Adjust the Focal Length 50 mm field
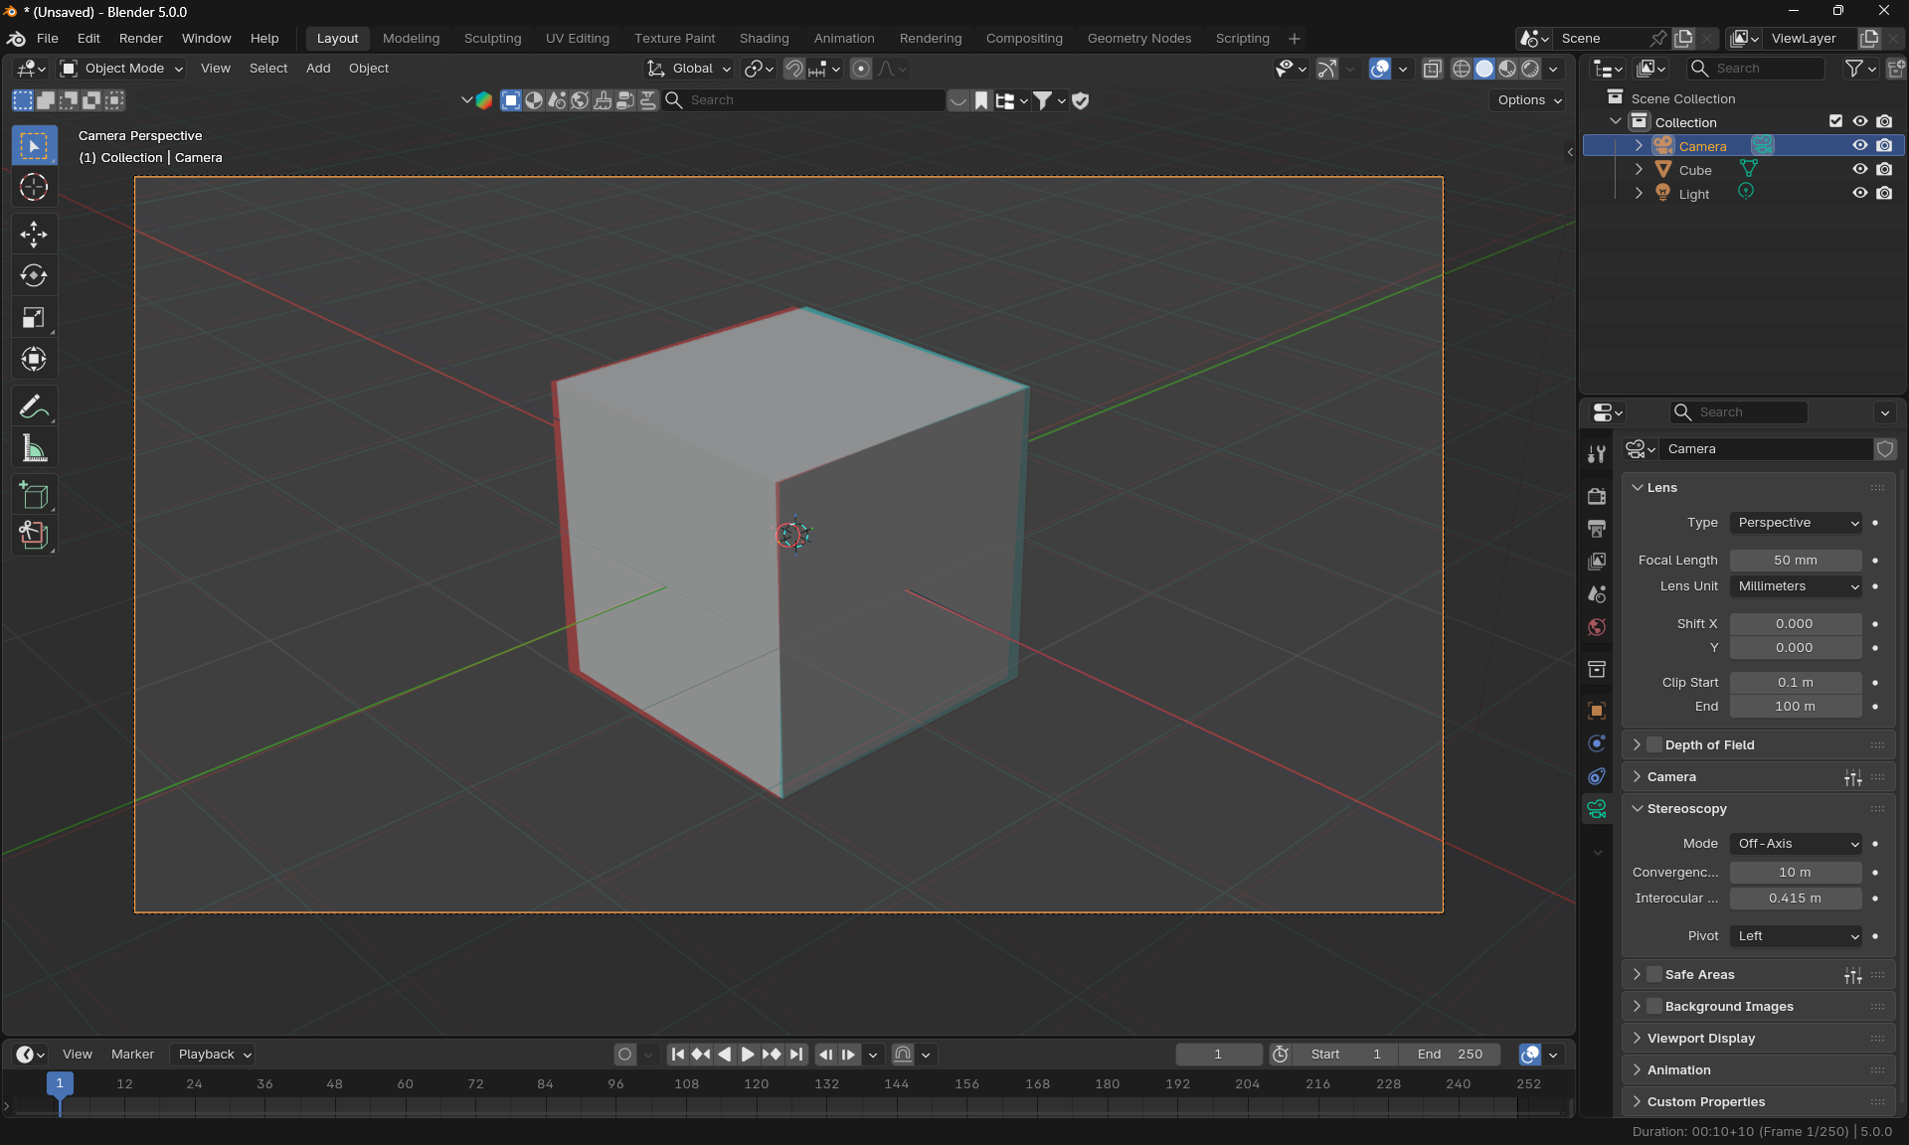The height and width of the screenshot is (1145, 1909). tap(1796, 561)
